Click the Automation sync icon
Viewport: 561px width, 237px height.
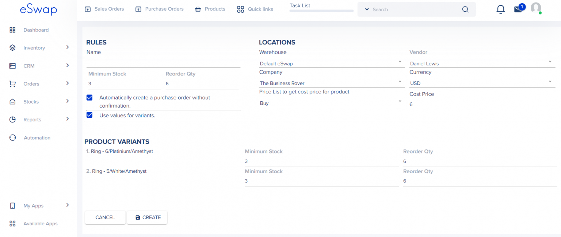pyautogui.click(x=12, y=137)
